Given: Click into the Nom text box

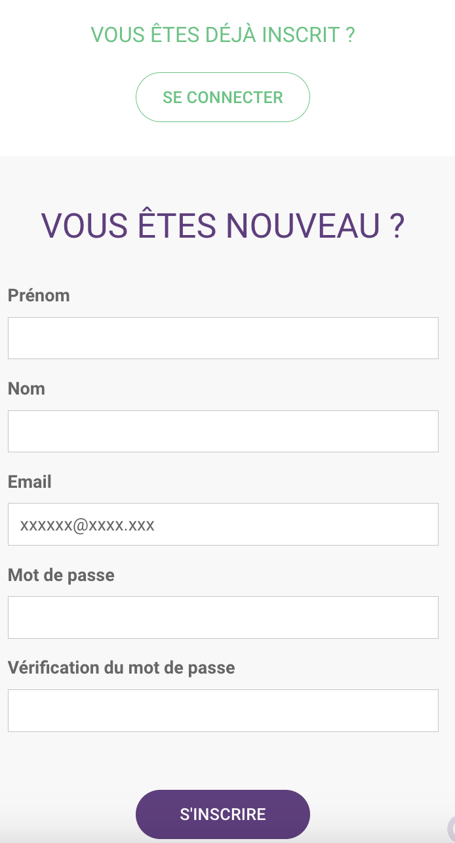Looking at the screenshot, I should (223, 431).
